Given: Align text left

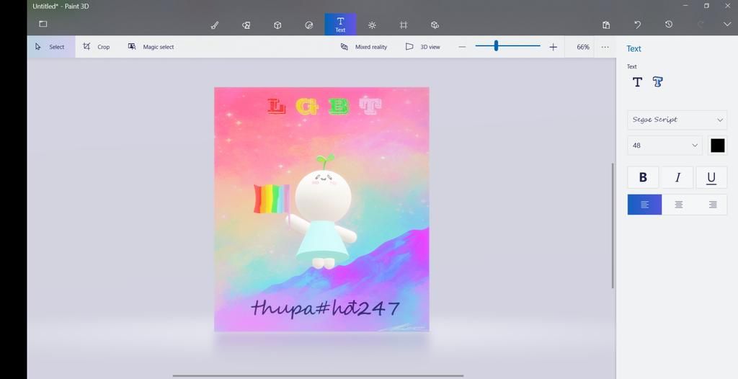Looking at the screenshot, I should (x=644, y=205).
